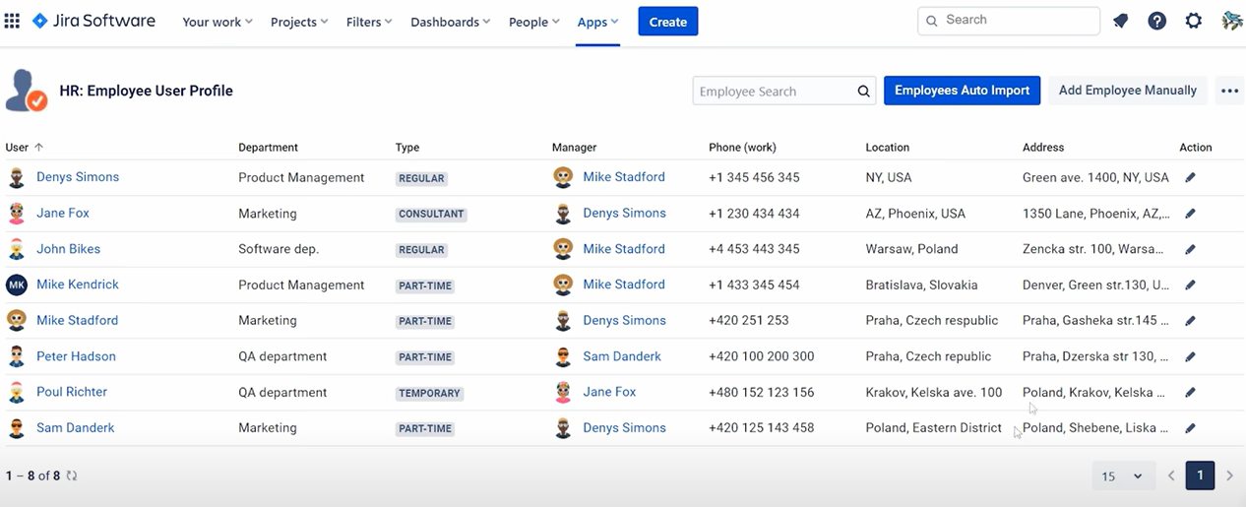
Task: Expand the Filters menu
Action: tap(369, 22)
